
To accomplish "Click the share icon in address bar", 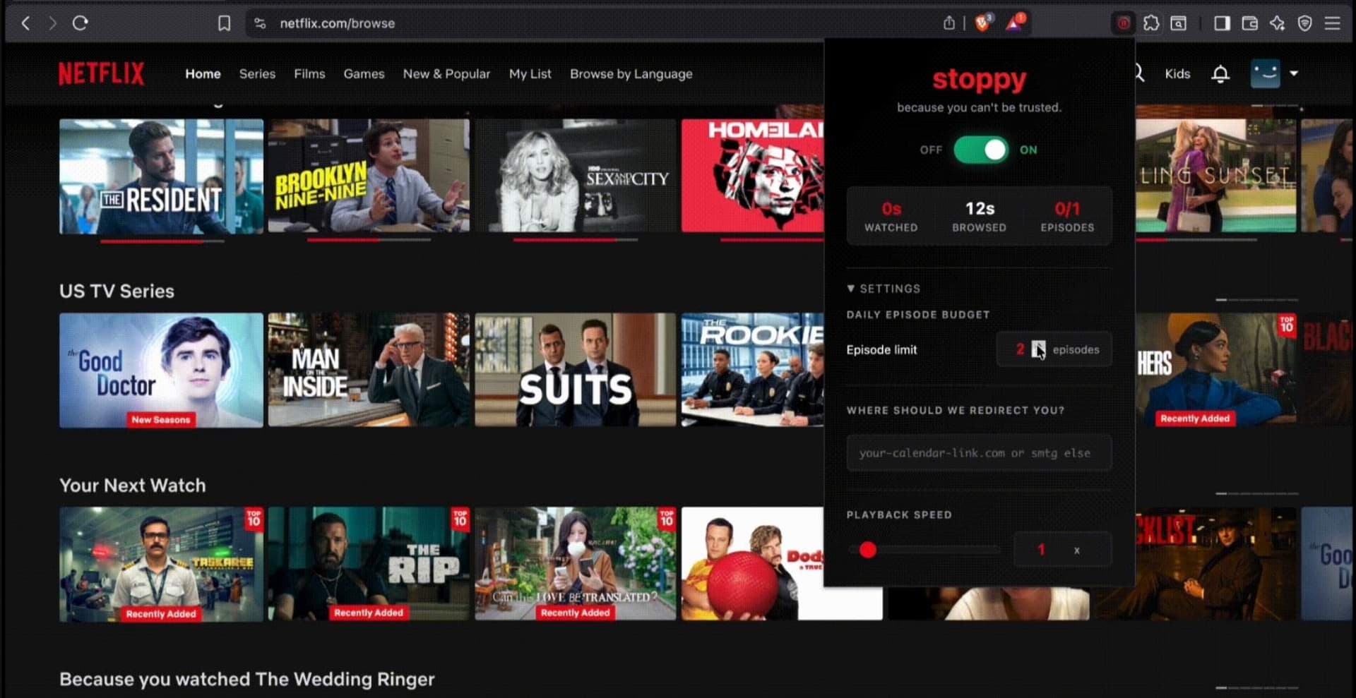I will 948,23.
